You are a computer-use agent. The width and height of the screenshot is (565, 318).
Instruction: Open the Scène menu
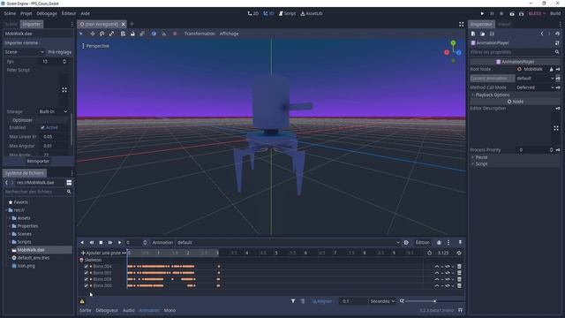point(10,13)
